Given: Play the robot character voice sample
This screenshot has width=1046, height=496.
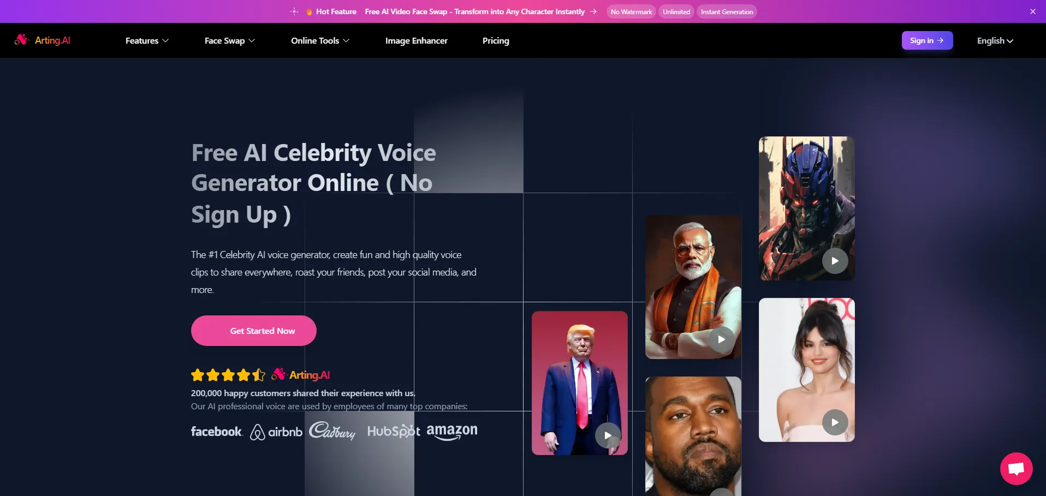Looking at the screenshot, I should tap(835, 261).
